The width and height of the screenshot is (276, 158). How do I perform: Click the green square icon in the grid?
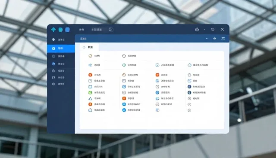click(90, 92)
